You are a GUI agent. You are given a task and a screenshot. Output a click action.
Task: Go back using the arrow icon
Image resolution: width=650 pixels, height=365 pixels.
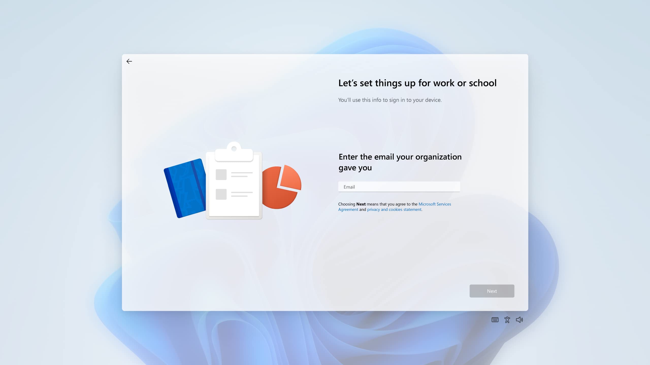click(x=129, y=61)
